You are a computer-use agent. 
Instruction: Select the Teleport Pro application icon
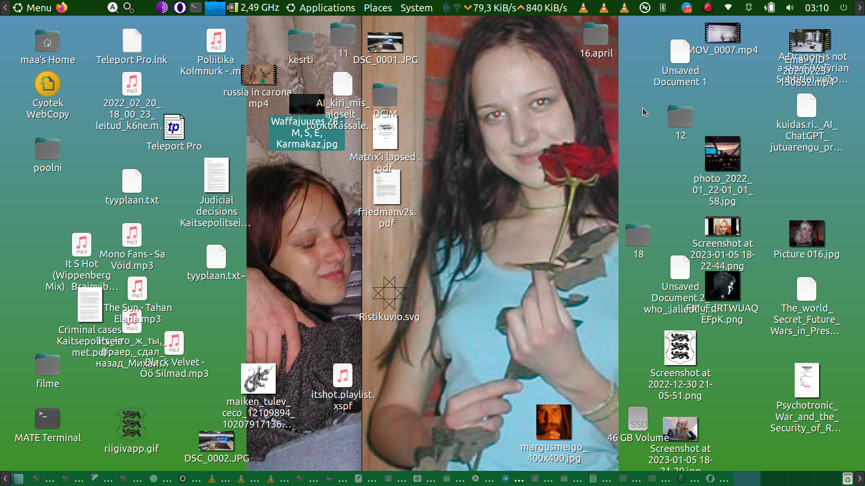pos(174,132)
